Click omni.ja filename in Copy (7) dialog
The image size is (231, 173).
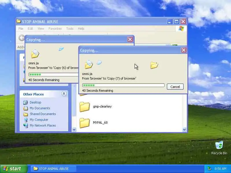pyautogui.click(x=87, y=74)
